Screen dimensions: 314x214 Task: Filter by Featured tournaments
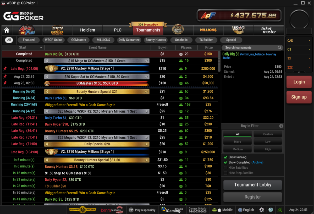(29, 40)
